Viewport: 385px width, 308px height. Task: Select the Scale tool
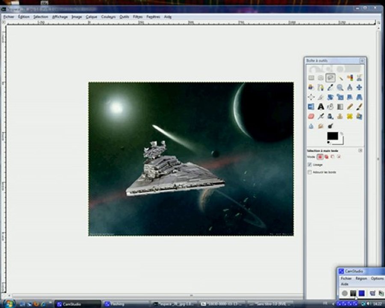point(341,97)
